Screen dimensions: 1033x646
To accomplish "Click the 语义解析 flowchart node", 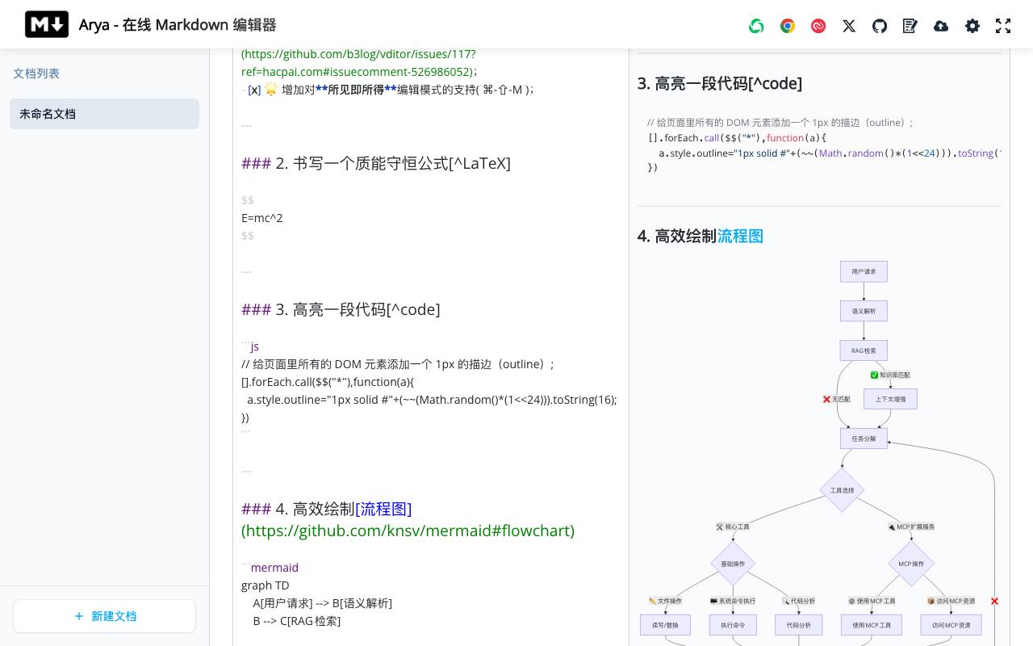I will coord(864,311).
